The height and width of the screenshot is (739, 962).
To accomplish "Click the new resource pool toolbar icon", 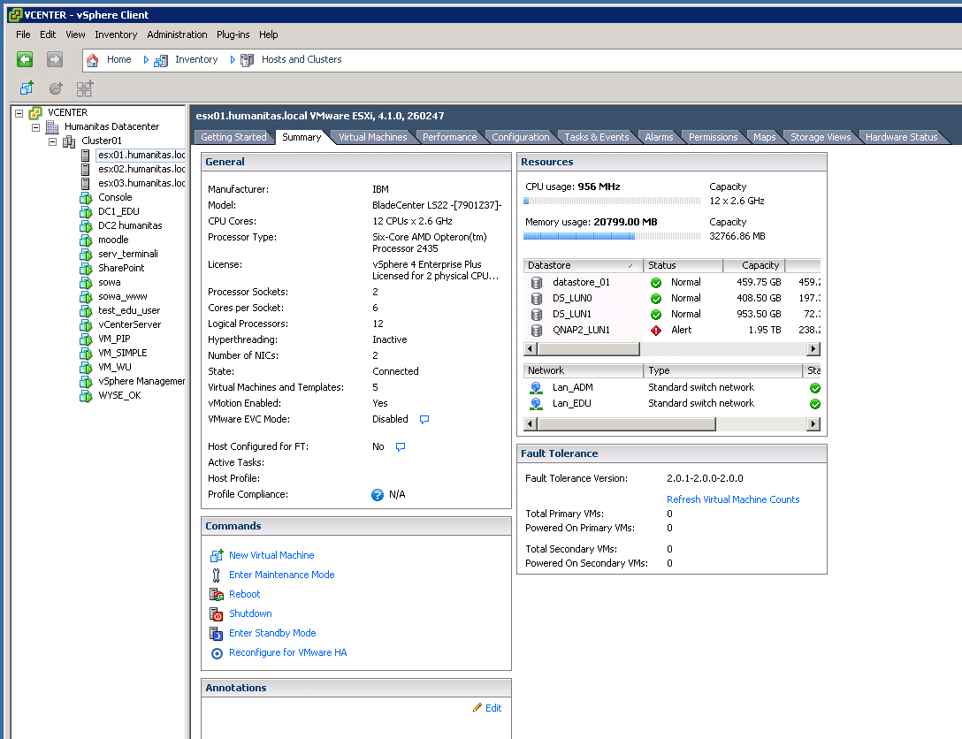I will pos(56,88).
